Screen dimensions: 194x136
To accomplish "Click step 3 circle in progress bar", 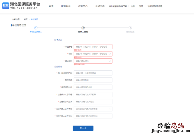I will pyautogui.click(x=130, y=28).
